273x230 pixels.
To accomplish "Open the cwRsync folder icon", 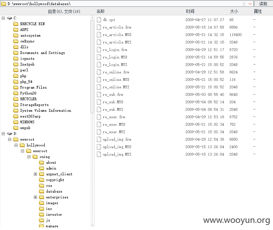I will [16, 41].
